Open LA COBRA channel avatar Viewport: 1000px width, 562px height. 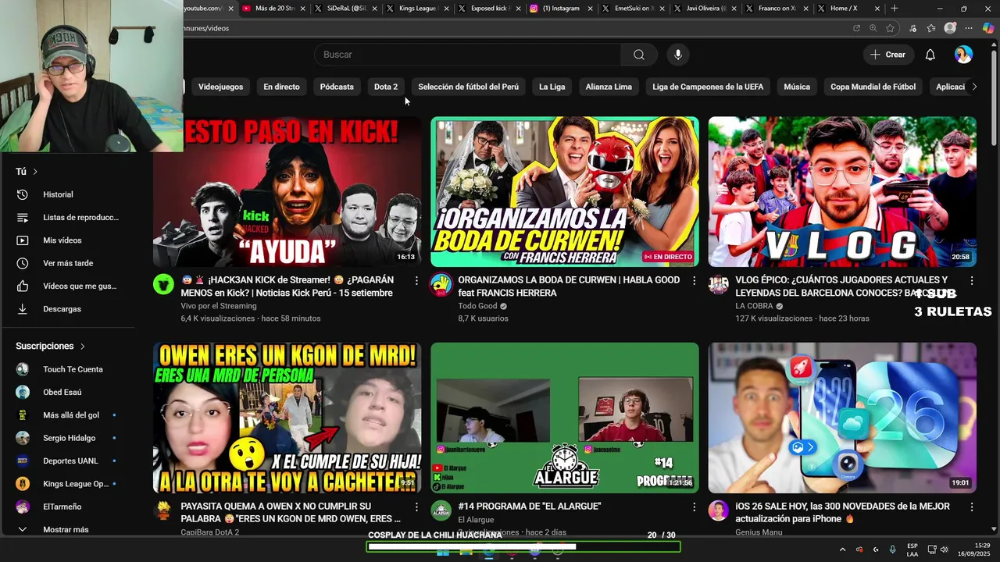pos(719,284)
